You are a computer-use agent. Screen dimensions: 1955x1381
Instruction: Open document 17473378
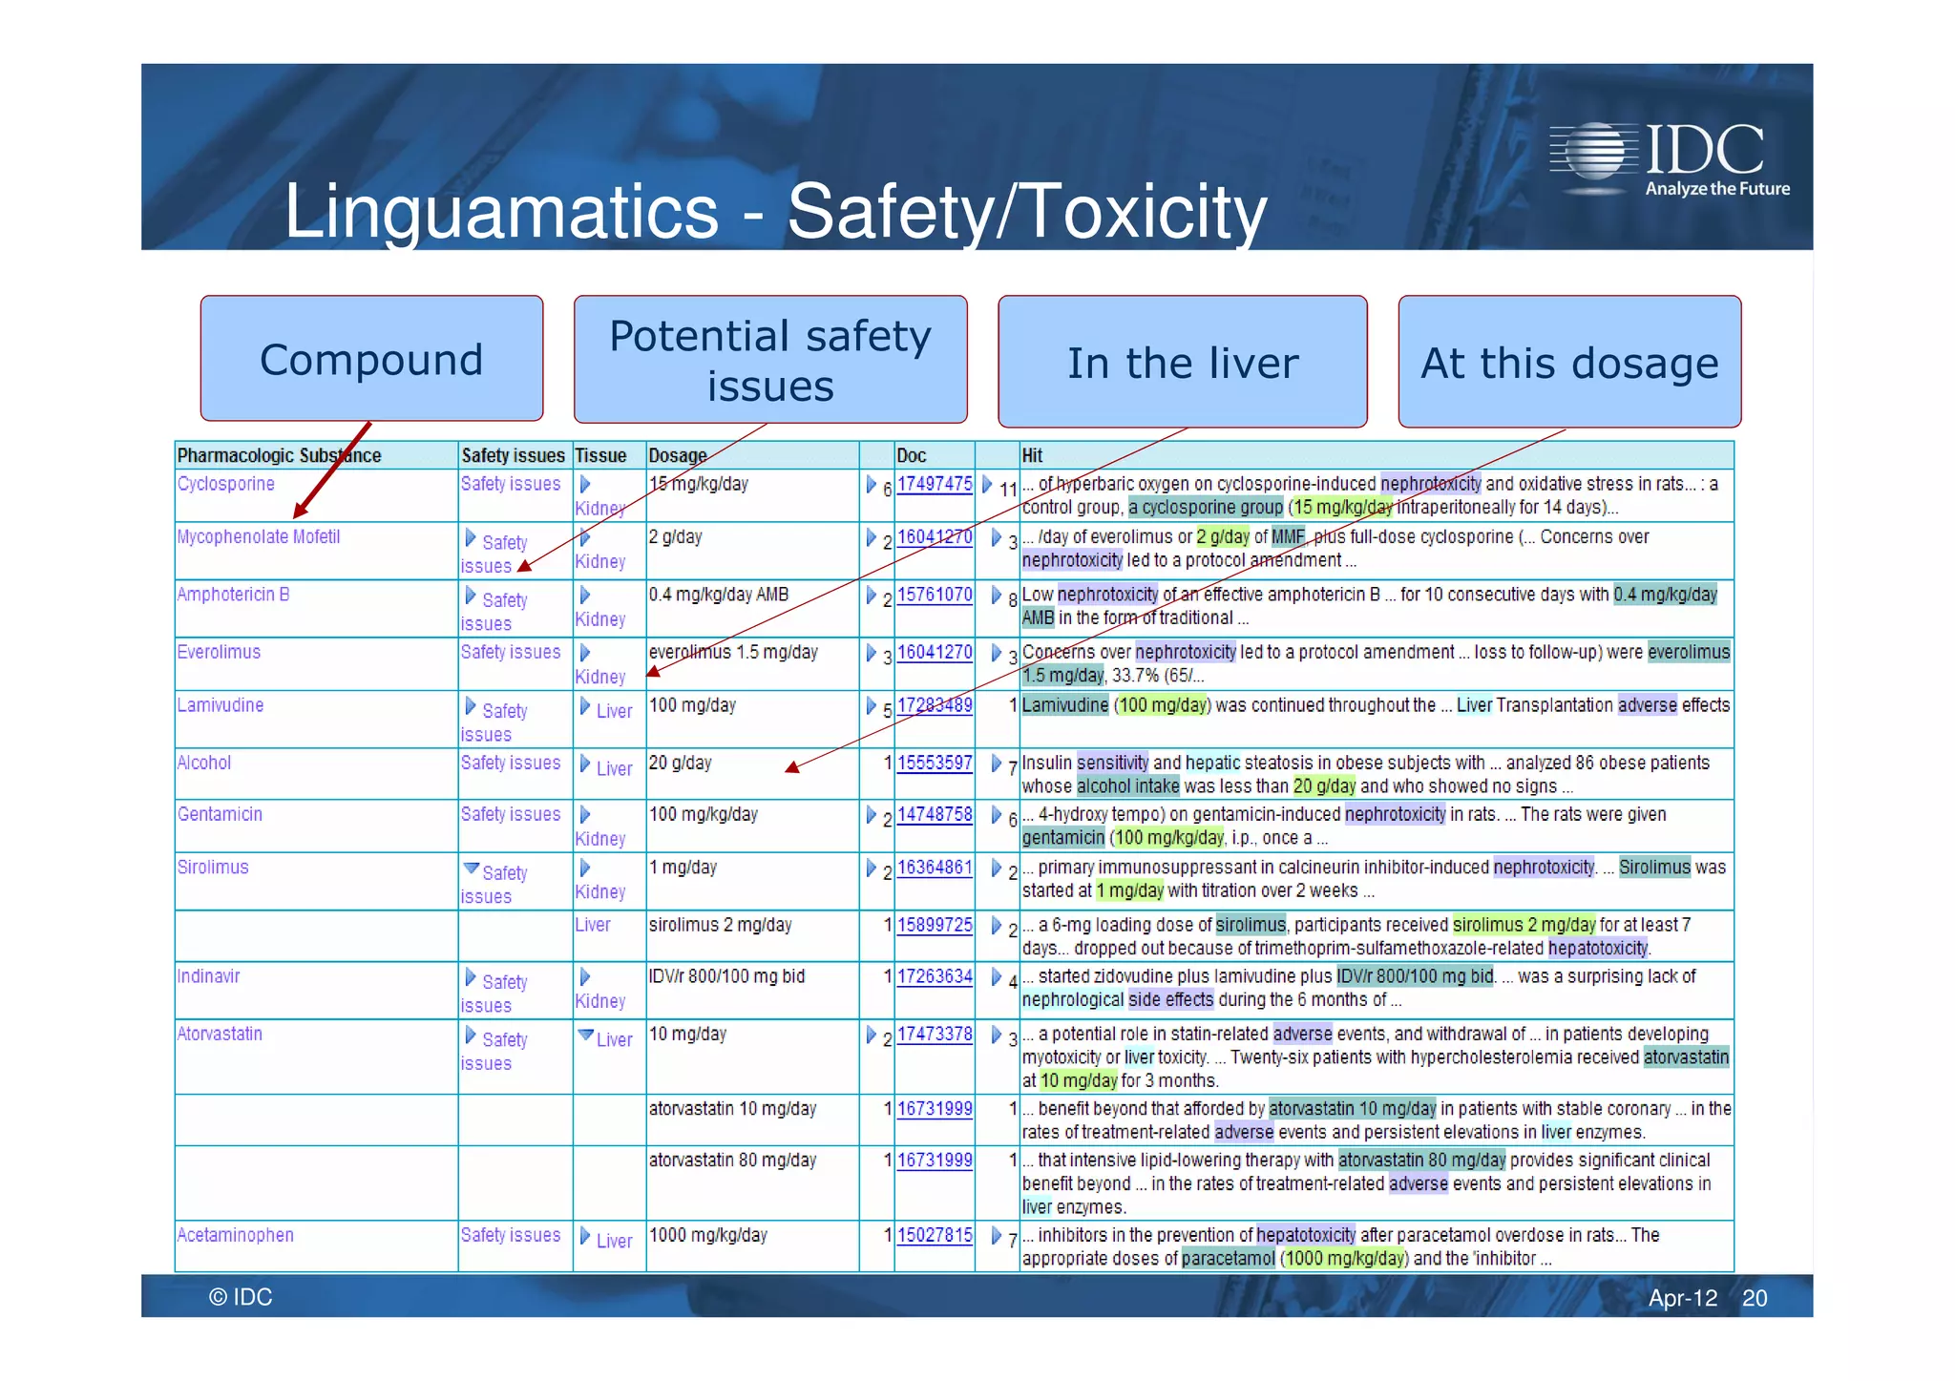(935, 1034)
